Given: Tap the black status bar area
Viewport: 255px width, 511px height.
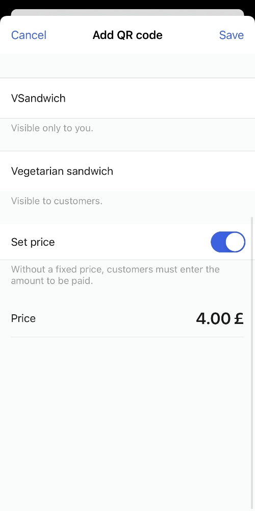Looking at the screenshot, I should [x=127, y=4].
